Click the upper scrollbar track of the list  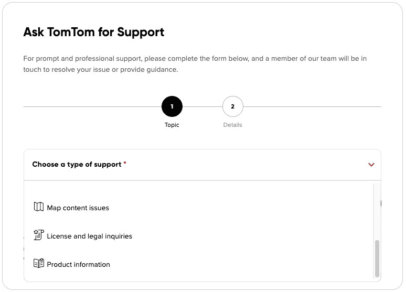377,210
